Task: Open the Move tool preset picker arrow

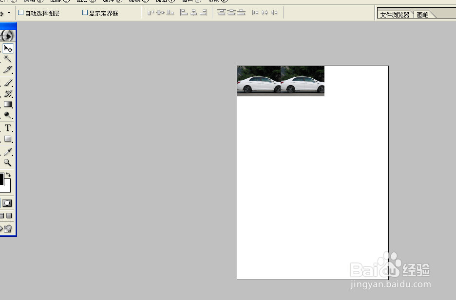Action: [x=9, y=13]
